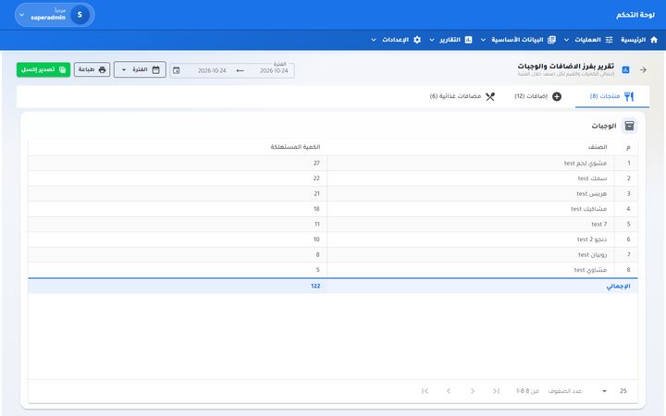
Task: Click the الوجبات section heading
Action: [x=603, y=126]
